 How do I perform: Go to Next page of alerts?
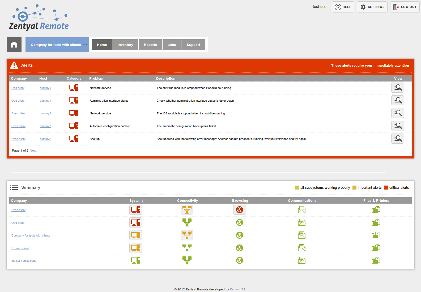[33, 151]
